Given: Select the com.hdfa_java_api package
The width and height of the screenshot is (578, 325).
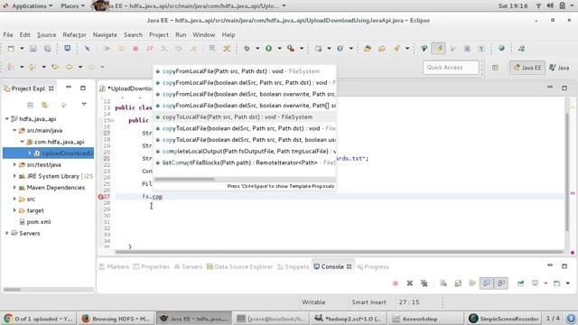Looking at the screenshot, I should [x=55, y=142].
